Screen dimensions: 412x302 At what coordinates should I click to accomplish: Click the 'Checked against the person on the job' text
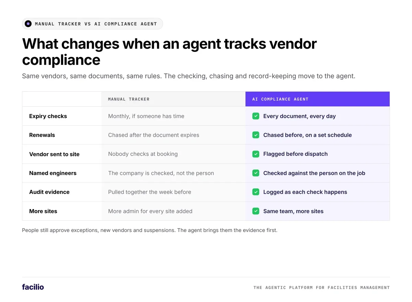tap(314, 173)
